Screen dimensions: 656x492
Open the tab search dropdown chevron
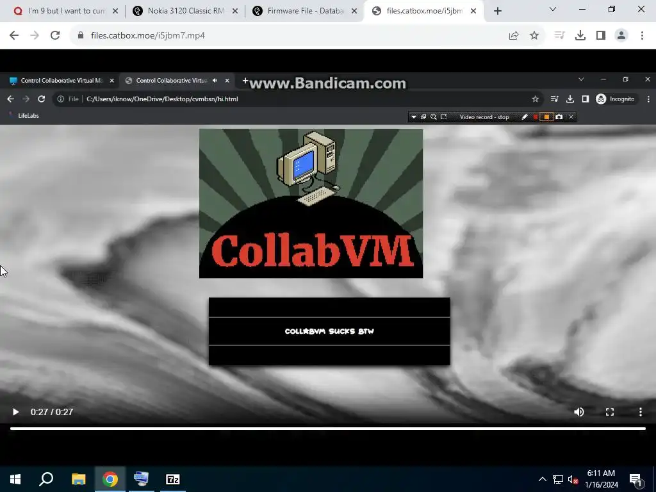click(x=553, y=9)
